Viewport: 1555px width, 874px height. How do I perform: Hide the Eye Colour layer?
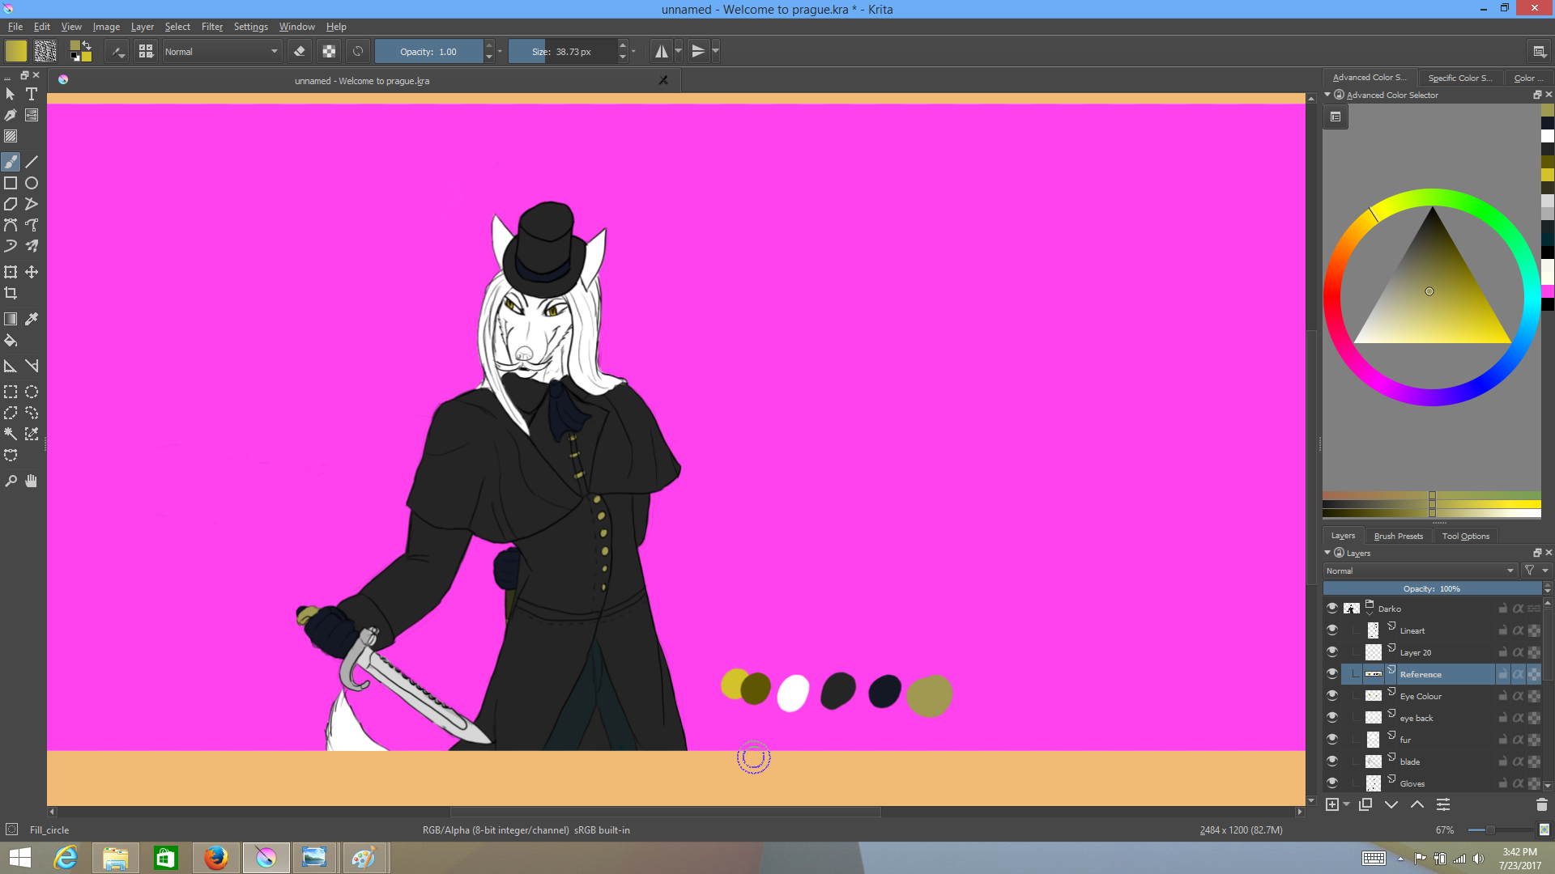tap(1332, 695)
